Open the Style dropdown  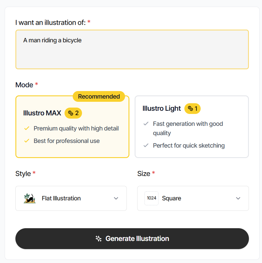pyautogui.click(x=71, y=198)
